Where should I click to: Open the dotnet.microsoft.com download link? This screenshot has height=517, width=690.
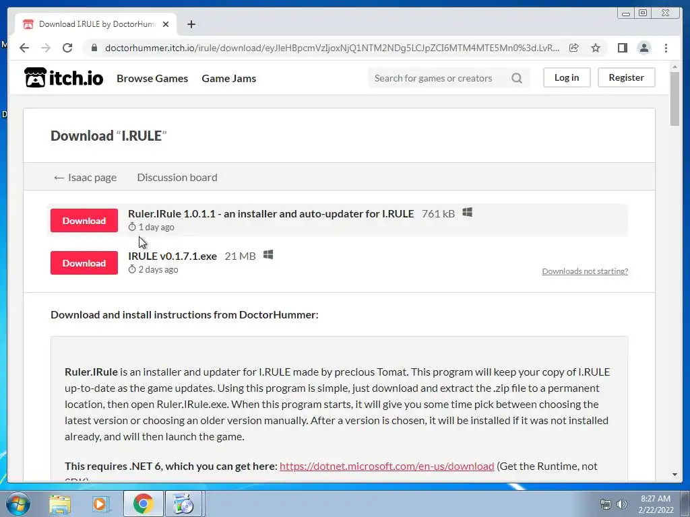[x=387, y=466]
